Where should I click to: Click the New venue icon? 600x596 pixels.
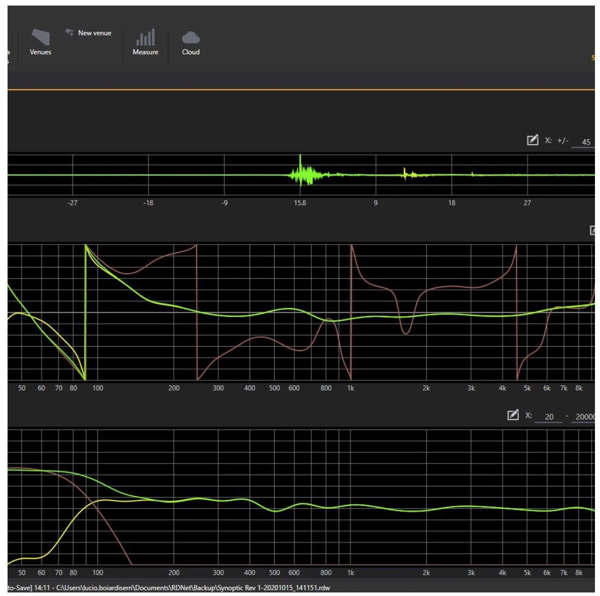point(70,33)
